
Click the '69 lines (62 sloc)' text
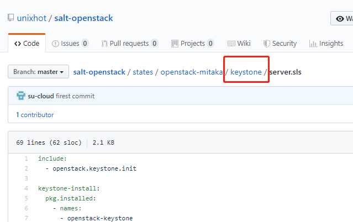pyautogui.click(x=49, y=142)
